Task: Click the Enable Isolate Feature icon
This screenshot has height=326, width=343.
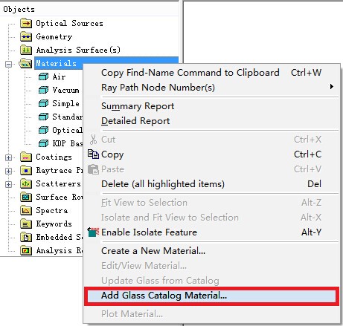Action: click(93, 232)
